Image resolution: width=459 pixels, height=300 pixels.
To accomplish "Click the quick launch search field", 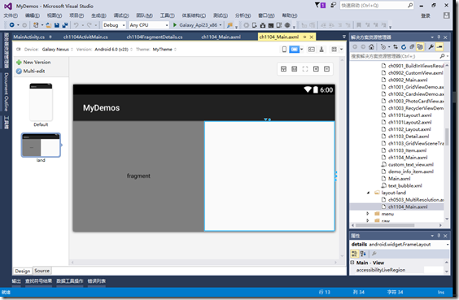I will pos(377,5).
